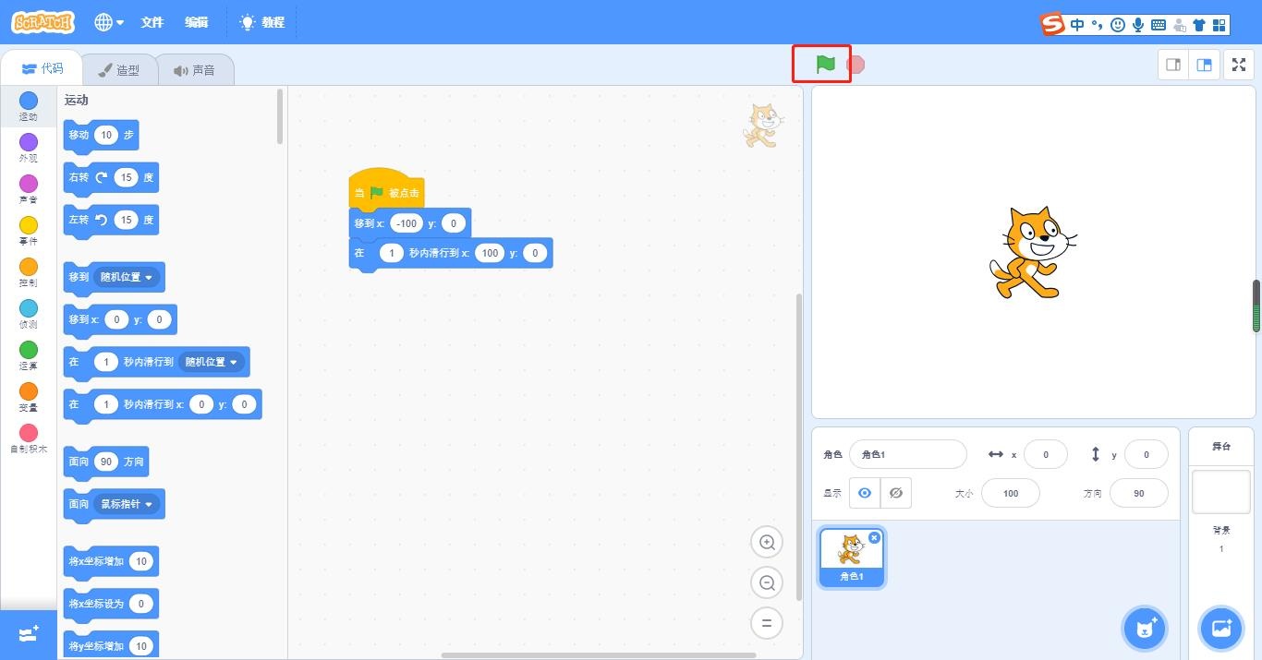The width and height of the screenshot is (1262, 660).
Task: Click the sprite y coordinate field
Action: pos(1147,454)
